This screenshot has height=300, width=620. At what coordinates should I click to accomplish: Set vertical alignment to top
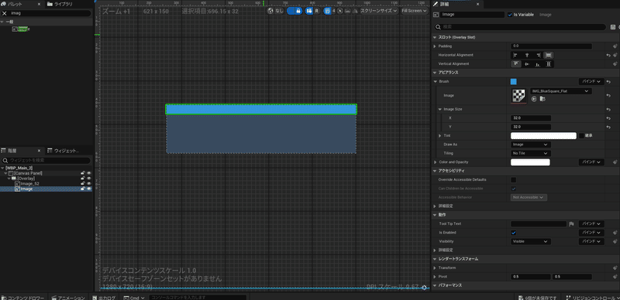coord(516,64)
